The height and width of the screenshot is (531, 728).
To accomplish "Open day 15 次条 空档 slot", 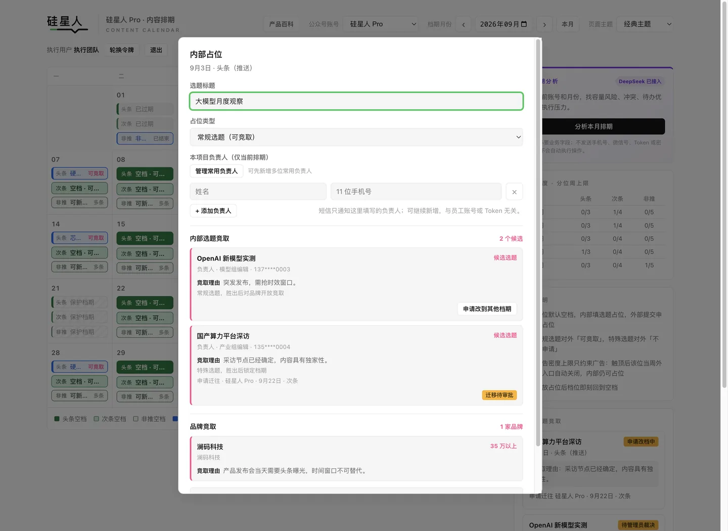I will coord(145,254).
